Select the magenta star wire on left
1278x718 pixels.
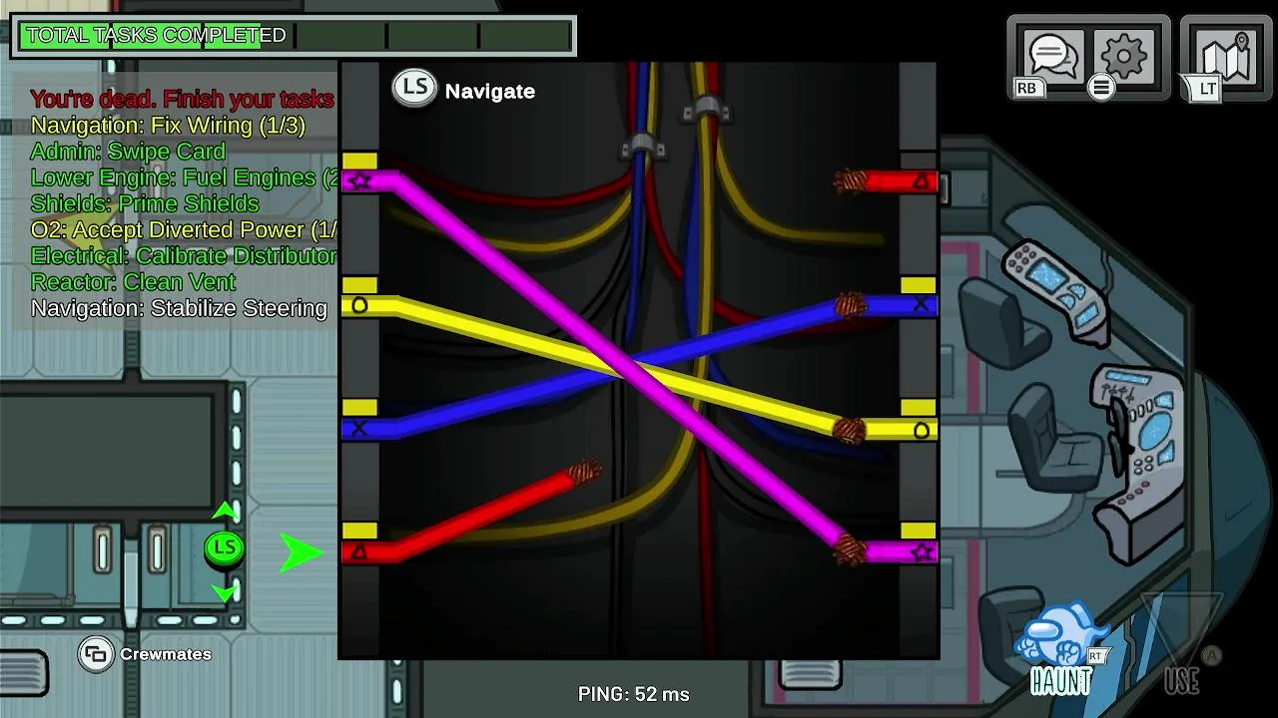[x=360, y=180]
